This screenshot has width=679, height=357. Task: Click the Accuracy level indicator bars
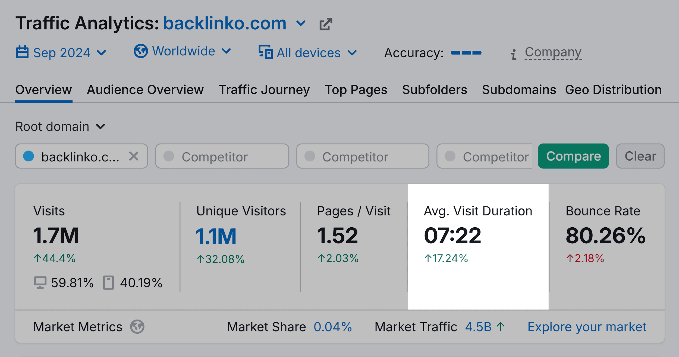pyautogui.click(x=466, y=53)
